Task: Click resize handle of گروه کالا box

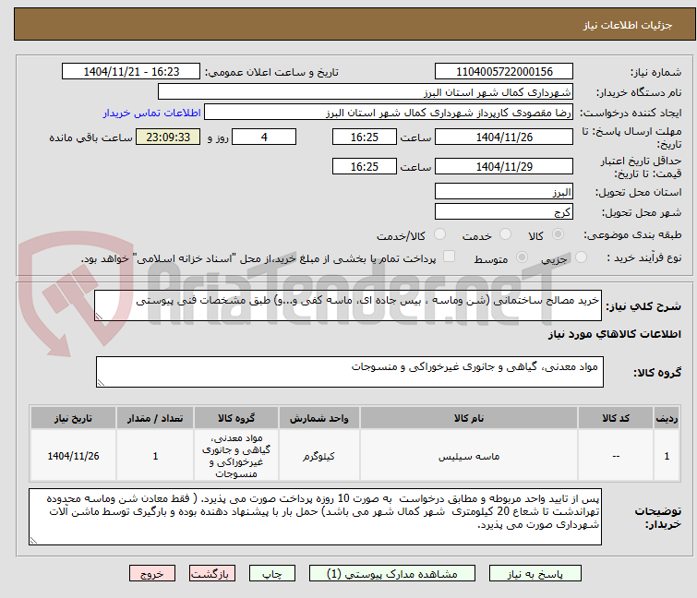Action: pos(101,383)
